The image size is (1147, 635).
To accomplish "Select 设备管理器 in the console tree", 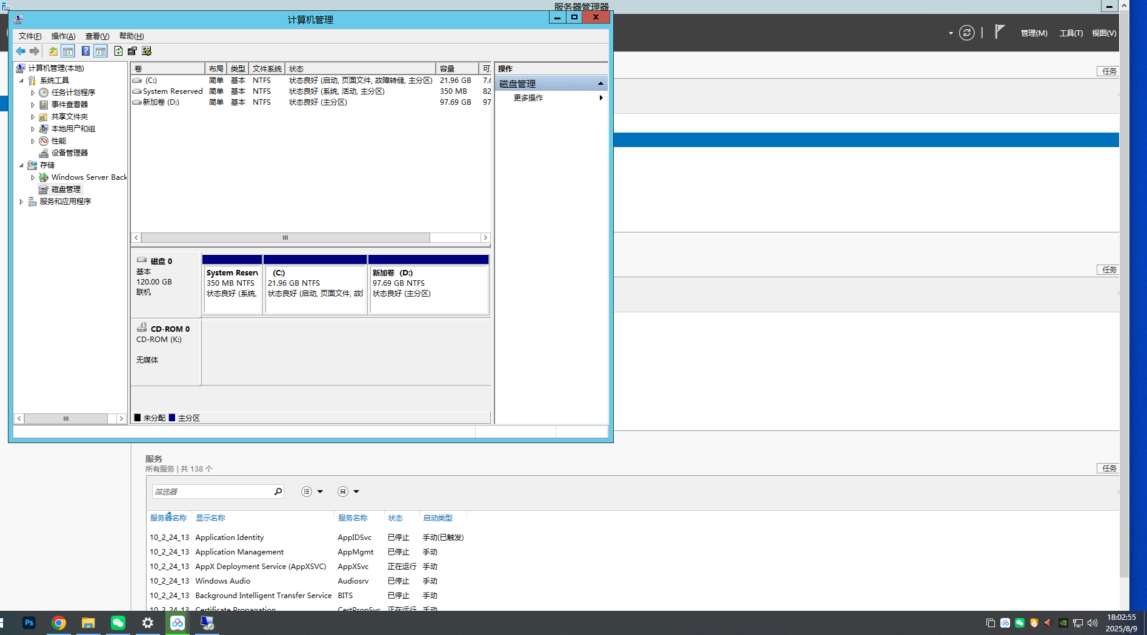I will pyautogui.click(x=69, y=153).
